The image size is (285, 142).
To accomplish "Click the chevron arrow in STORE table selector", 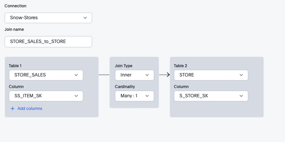I will [241, 75].
